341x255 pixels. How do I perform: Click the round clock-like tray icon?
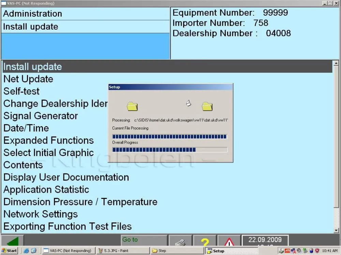tap(299, 251)
